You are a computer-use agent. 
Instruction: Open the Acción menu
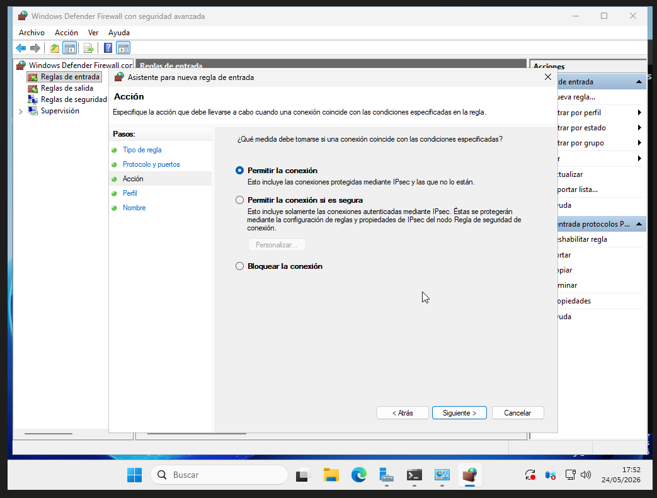point(66,33)
